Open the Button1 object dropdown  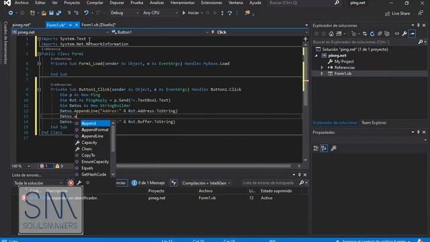pos(160,32)
